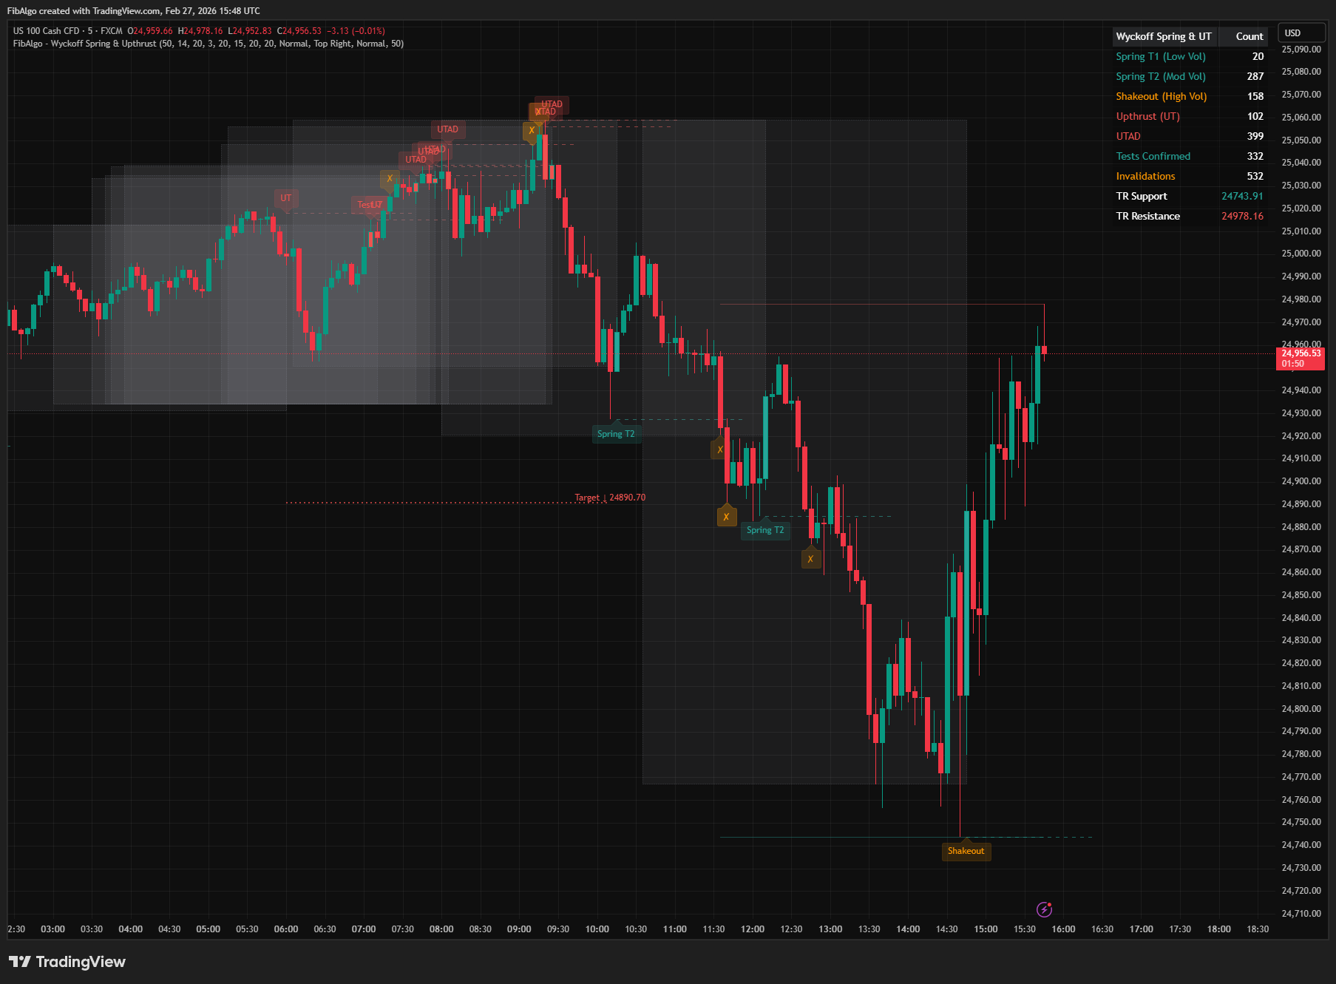Select the Shakeout marker near the session low
Screen dimensions: 1336x984
[966, 852]
